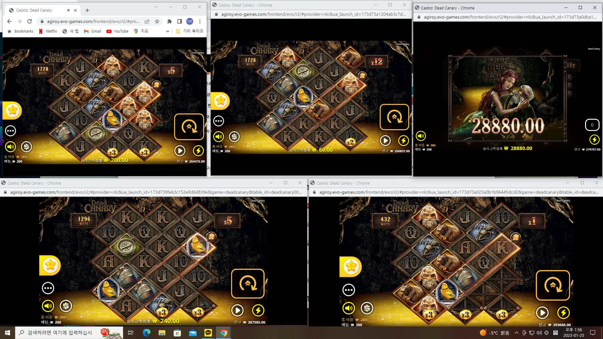Start autoplay in the 250837.00 balance game
The width and height of the screenshot is (603, 339).
(385, 141)
